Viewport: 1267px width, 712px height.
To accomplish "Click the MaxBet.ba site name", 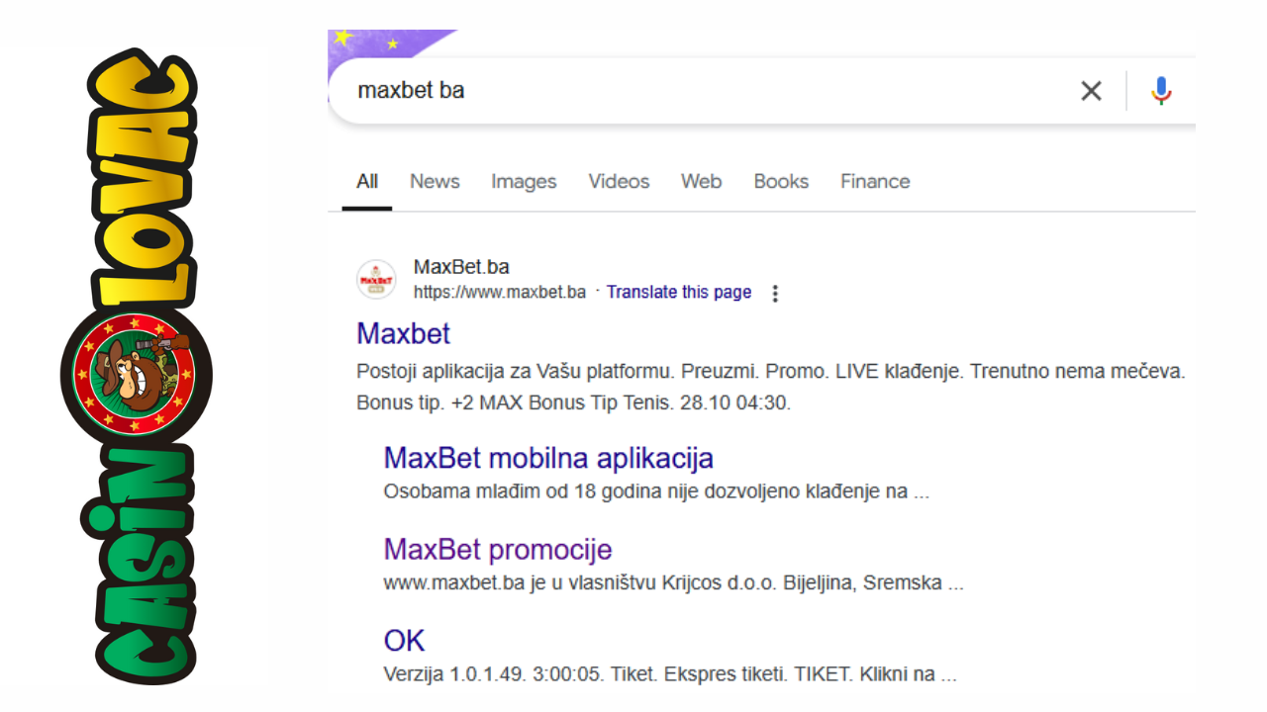I will pos(461,267).
